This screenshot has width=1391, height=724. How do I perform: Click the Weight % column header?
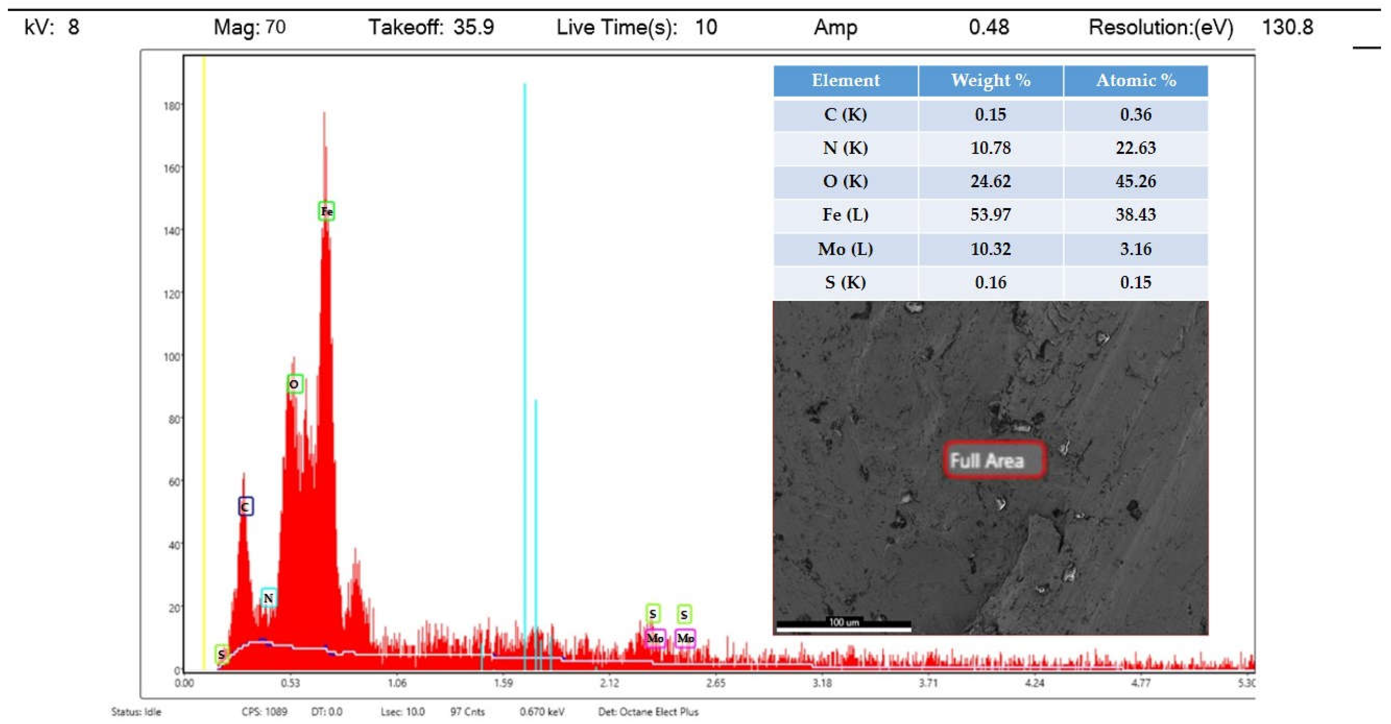[x=990, y=80]
